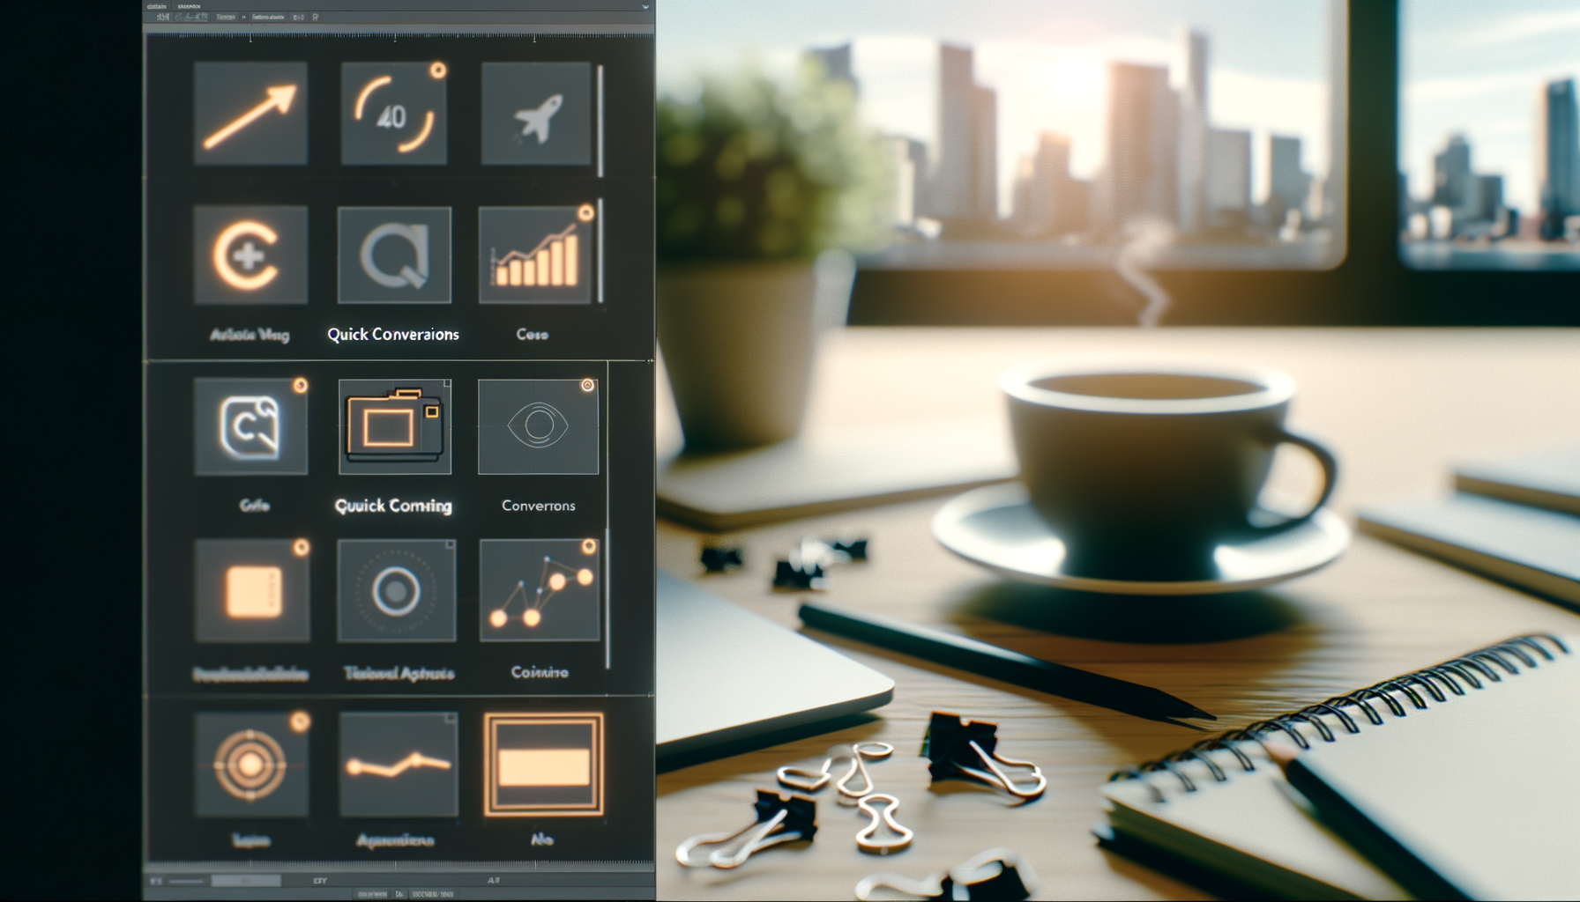Click the orange badge on the gauge tile
Screen dimensions: 1580x902
tap(437, 70)
